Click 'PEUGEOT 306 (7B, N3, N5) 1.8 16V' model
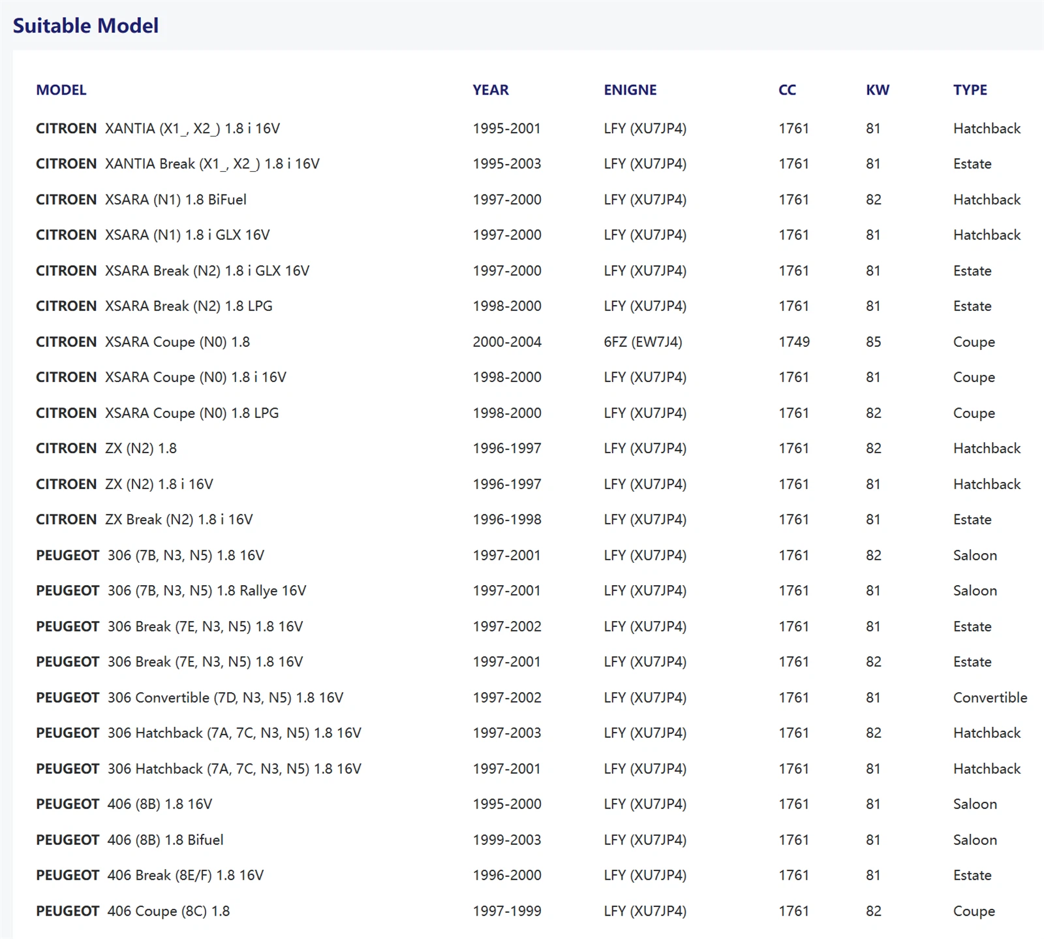 150,556
